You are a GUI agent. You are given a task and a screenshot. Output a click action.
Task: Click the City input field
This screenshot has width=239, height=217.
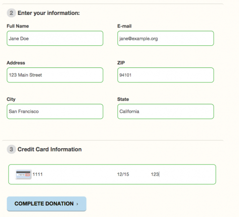point(55,111)
